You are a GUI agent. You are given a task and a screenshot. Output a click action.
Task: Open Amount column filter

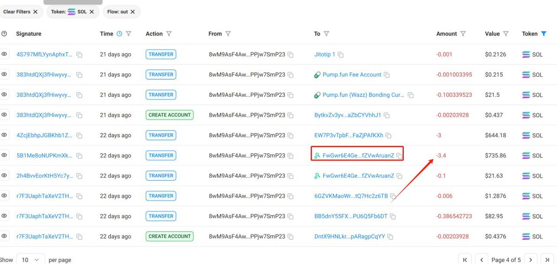(463, 34)
